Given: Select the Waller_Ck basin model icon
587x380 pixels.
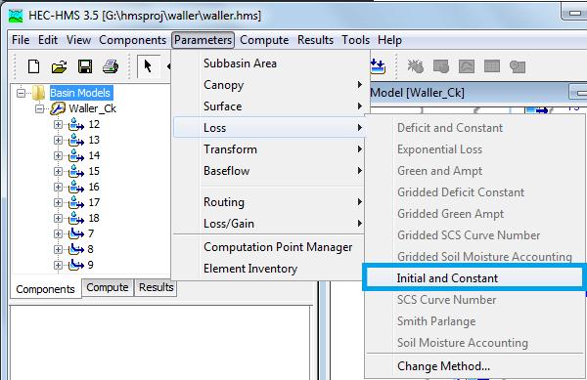Looking at the screenshot, I should pyautogui.click(x=58, y=108).
